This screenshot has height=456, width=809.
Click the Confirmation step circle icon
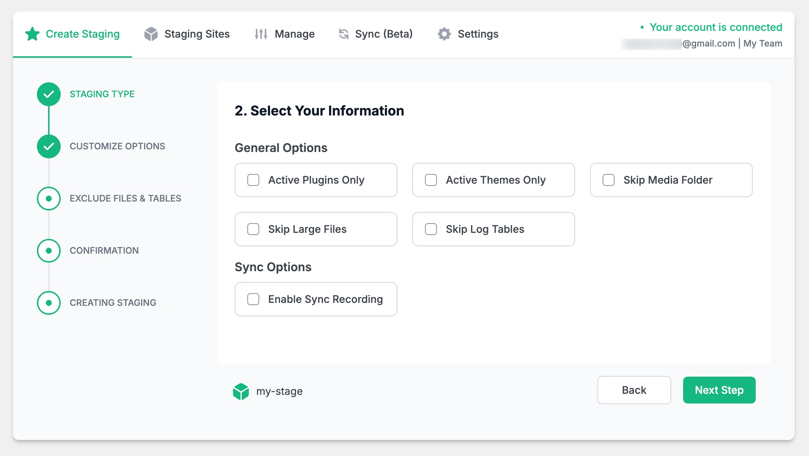(x=49, y=251)
